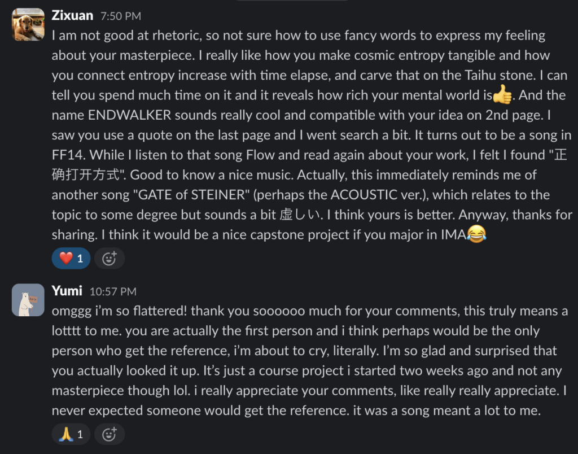Open Yumi's profile via username
The width and height of the screenshot is (578, 454).
coord(67,291)
